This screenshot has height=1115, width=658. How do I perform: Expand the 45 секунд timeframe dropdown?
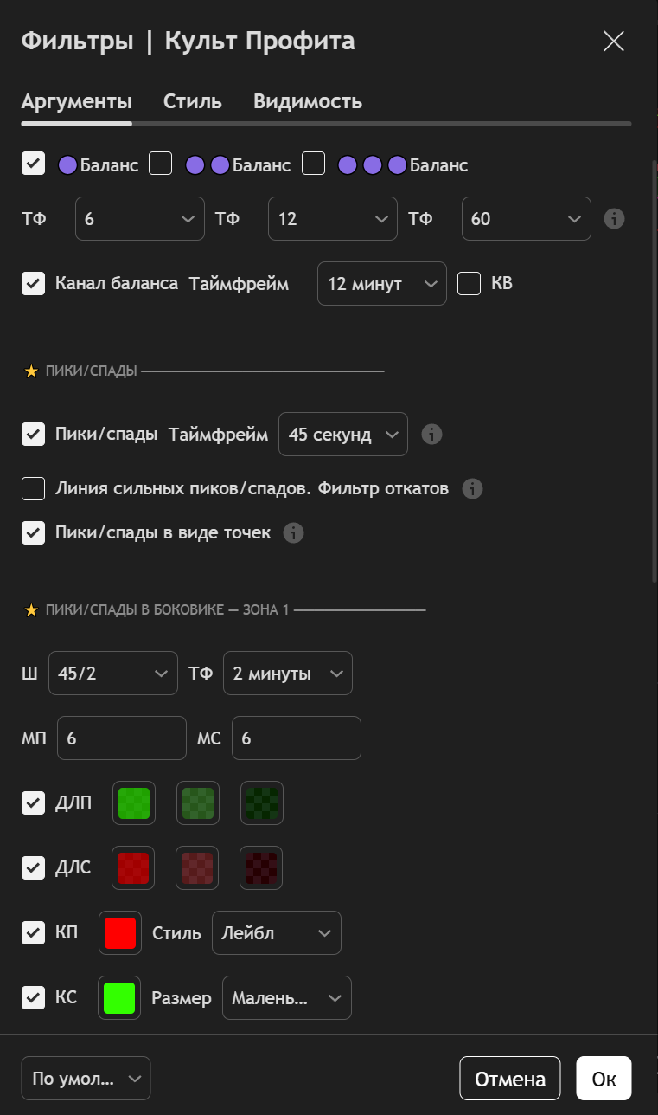342,435
